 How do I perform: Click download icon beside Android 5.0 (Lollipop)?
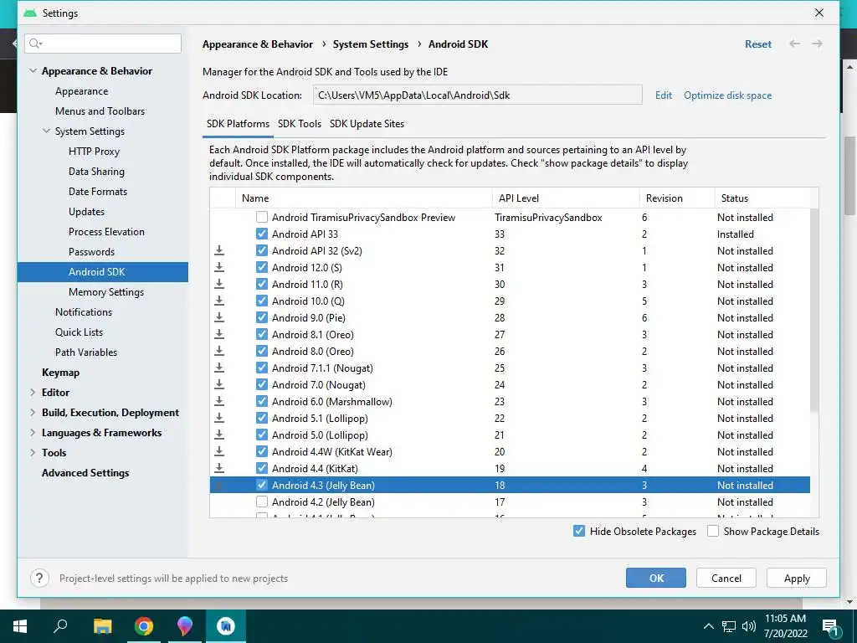pyautogui.click(x=219, y=435)
